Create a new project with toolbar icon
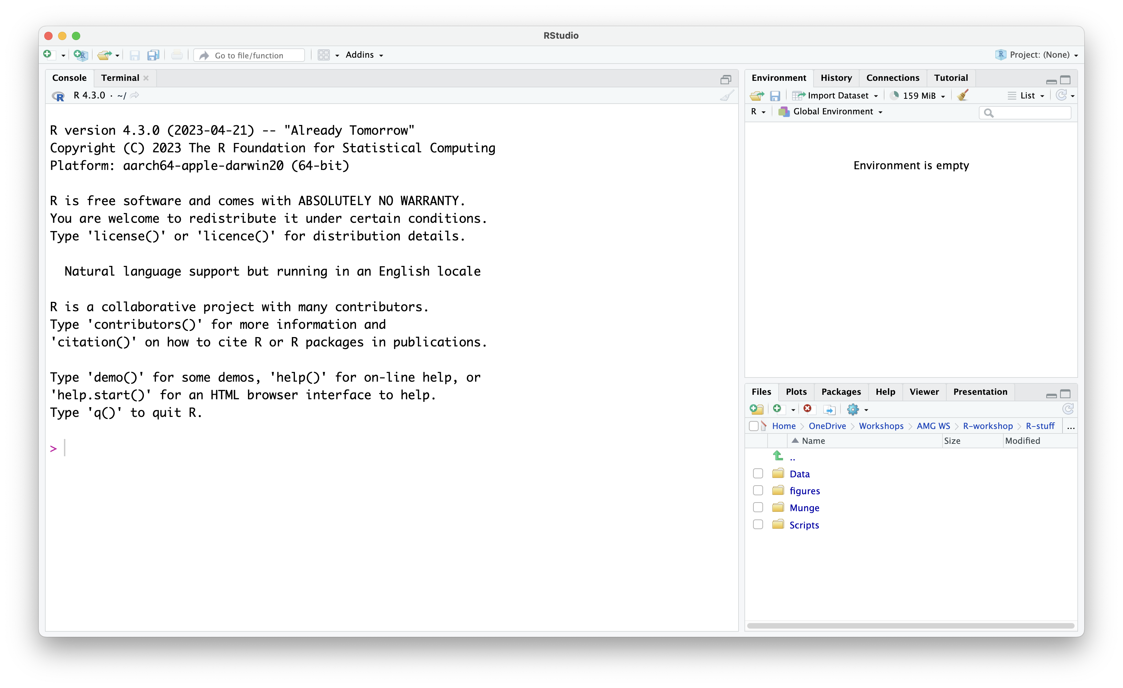 (80, 55)
